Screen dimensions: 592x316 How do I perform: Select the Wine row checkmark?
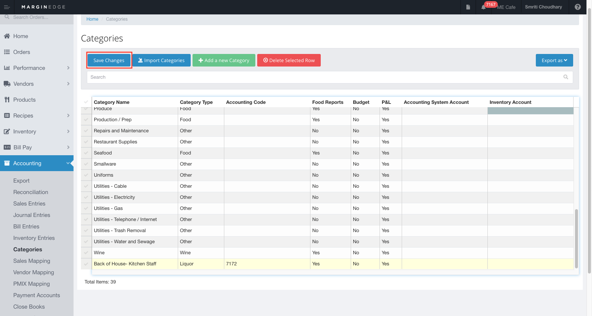86,253
